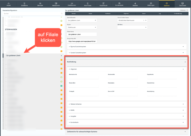Open the Mediacenter section
The width and height of the screenshot is (191, 136).
pos(56,4)
